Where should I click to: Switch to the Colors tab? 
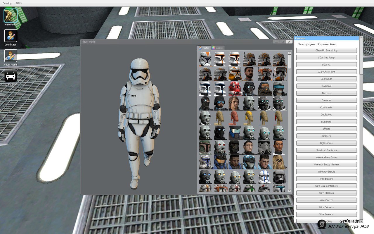pos(217,48)
